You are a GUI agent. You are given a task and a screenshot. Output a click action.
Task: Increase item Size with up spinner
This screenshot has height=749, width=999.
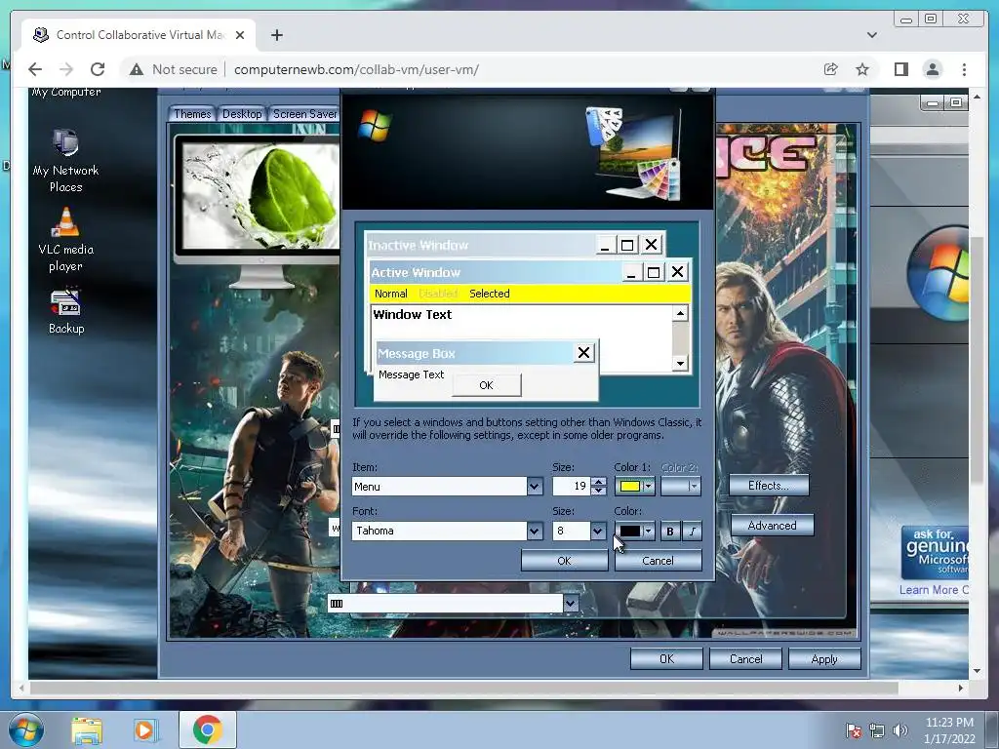[598, 482]
